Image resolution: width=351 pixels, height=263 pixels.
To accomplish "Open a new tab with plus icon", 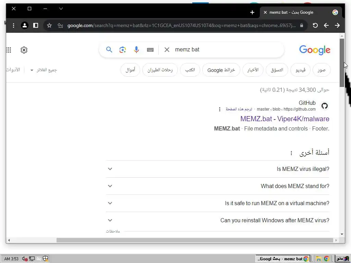I will (x=252, y=13).
